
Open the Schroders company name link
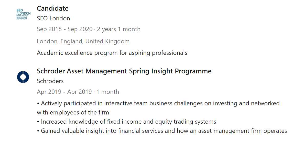(50, 81)
